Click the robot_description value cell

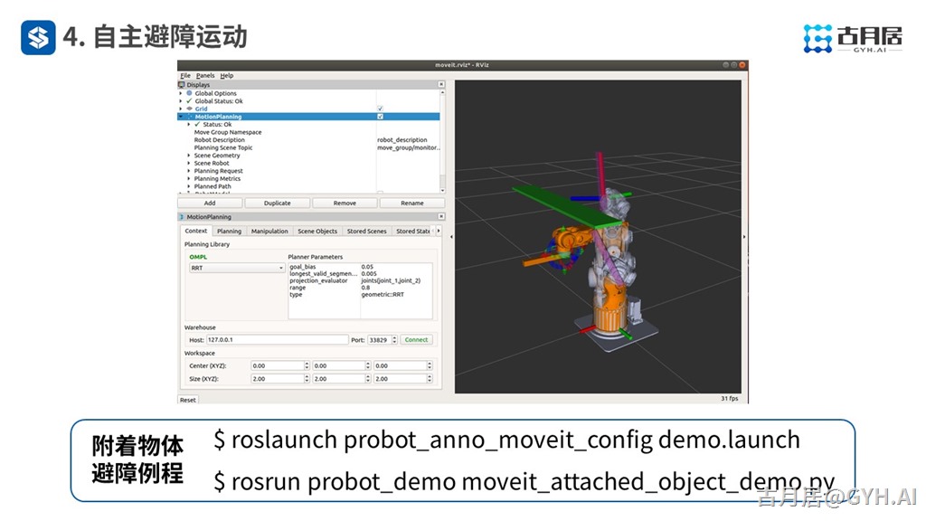(x=402, y=140)
